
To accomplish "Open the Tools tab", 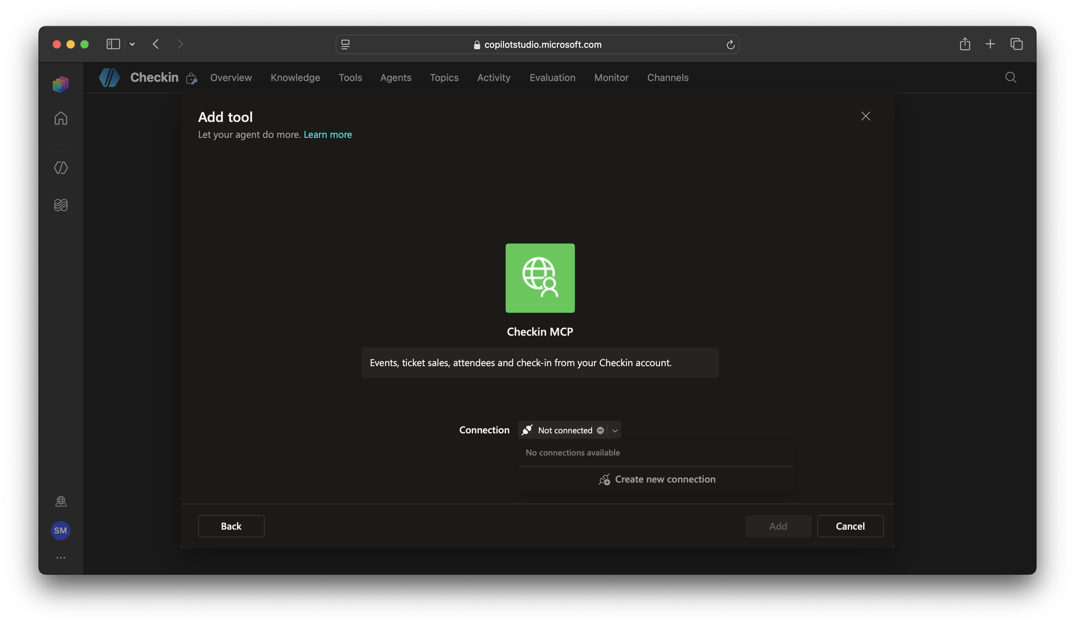I will point(350,78).
